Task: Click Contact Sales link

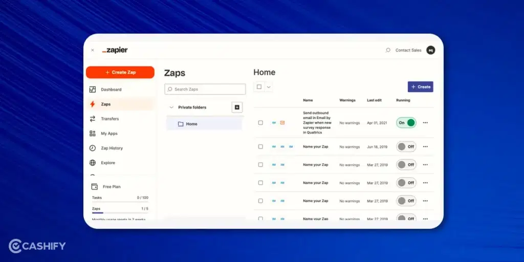Action: coord(408,50)
